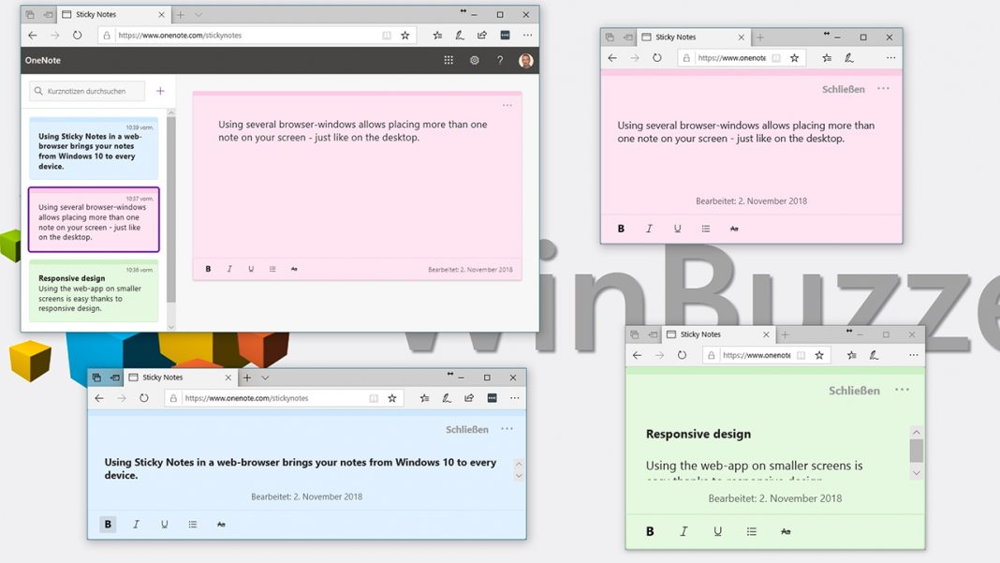Toggle strikethrough in the green note window
The width and height of the screenshot is (1000, 563).
(x=786, y=531)
